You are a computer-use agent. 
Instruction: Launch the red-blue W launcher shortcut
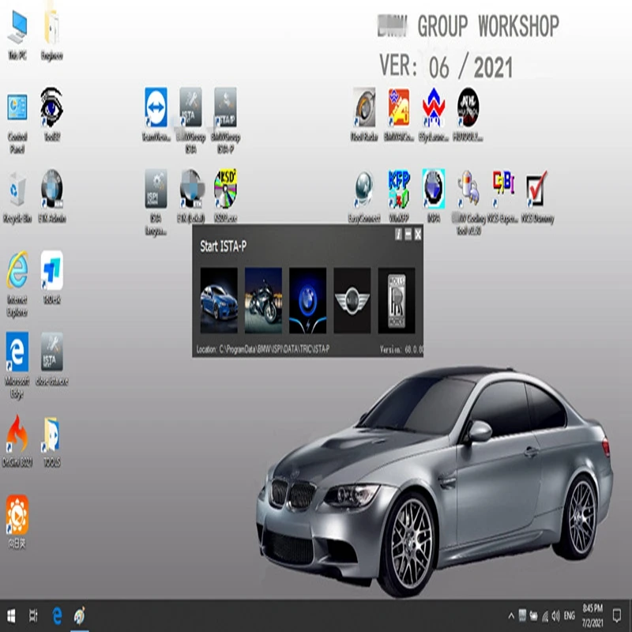coord(433,115)
